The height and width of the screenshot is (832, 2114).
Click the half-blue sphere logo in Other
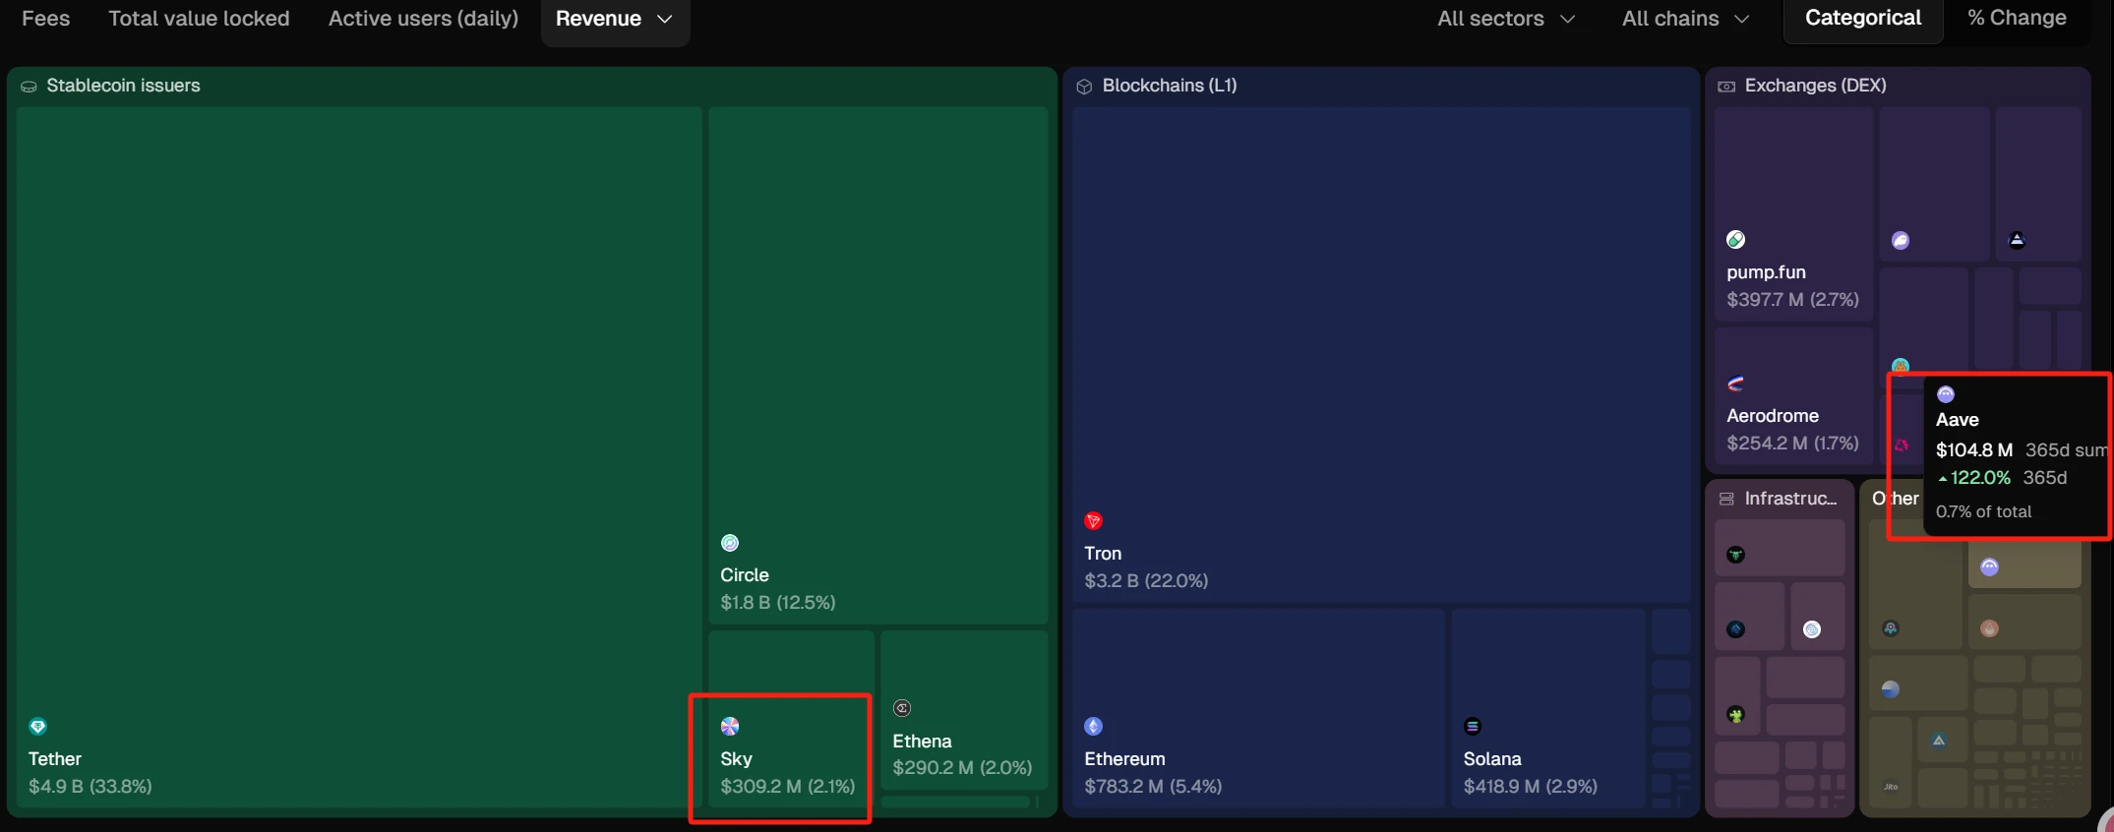tap(1891, 689)
